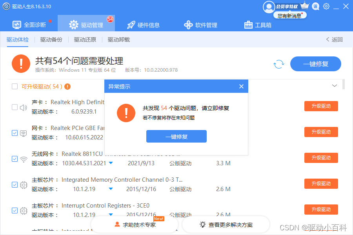The height and width of the screenshot is (235, 353).
Task: Open version dropdown for 1030.44.531.2021
Action: [111, 163]
